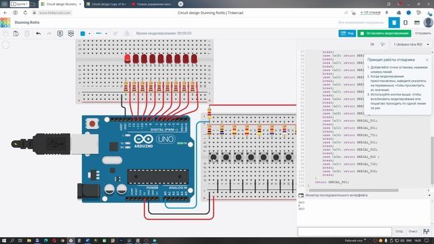Click the copy icon in the toolbar

click(5, 33)
